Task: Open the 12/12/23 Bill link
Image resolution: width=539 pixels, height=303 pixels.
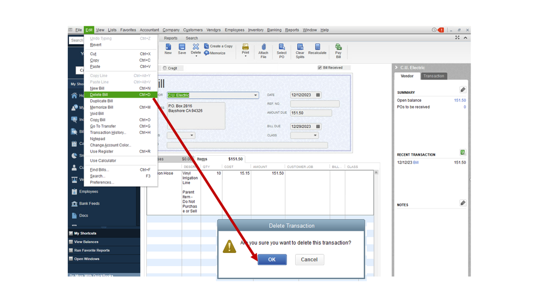Action: click(x=415, y=162)
